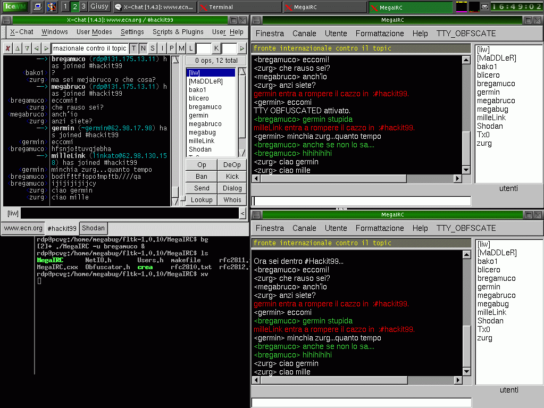Click the down triangle icon in X-Chat toolbar

27,48
